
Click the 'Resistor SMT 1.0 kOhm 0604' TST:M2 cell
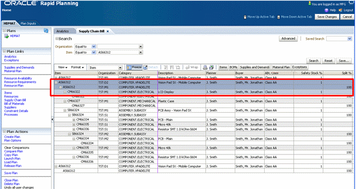[182, 157]
